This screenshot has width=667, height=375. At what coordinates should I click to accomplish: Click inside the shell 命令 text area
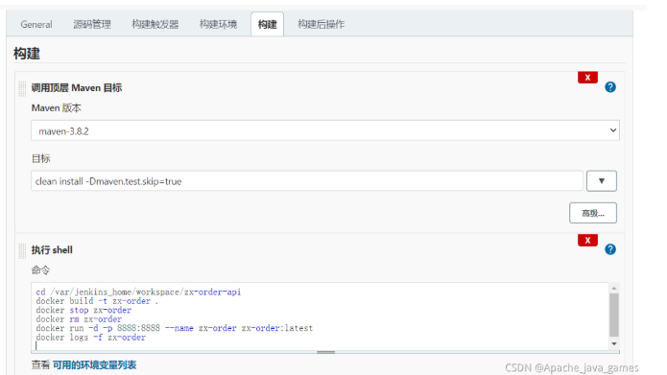click(x=320, y=316)
